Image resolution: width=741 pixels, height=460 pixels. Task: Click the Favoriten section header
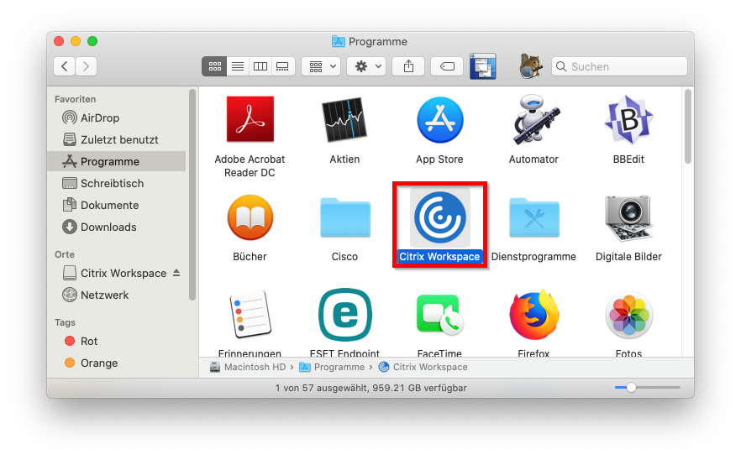click(x=75, y=99)
